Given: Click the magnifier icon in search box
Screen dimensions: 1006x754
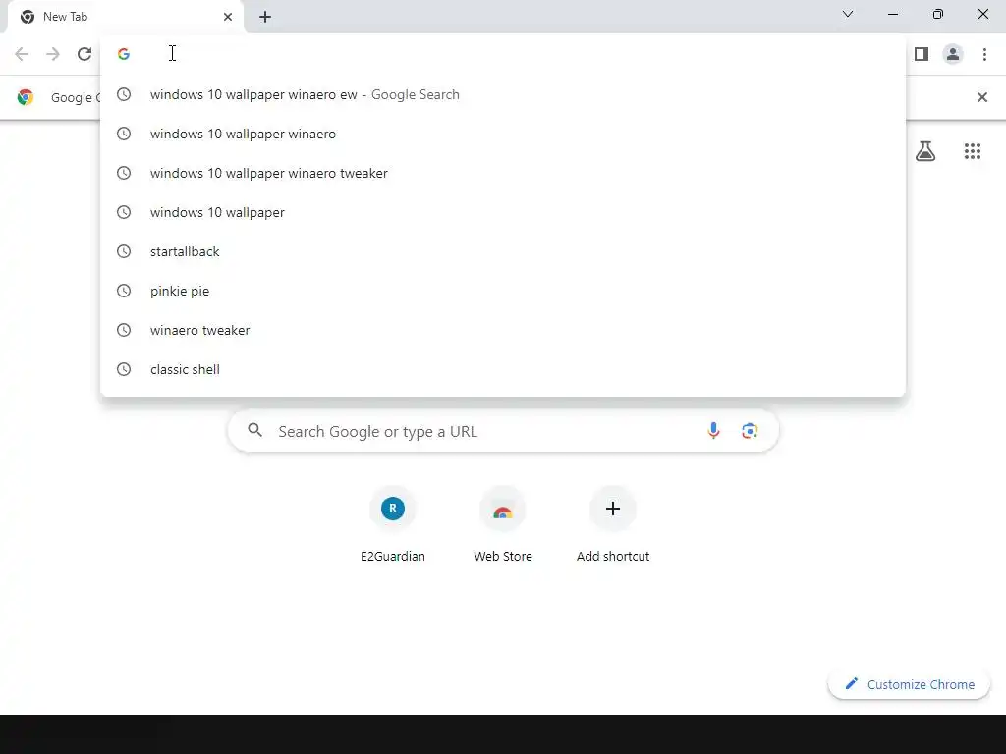Looking at the screenshot, I should coord(254,430).
